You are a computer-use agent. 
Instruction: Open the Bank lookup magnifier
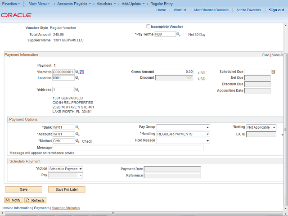click(x=77, y=127)
